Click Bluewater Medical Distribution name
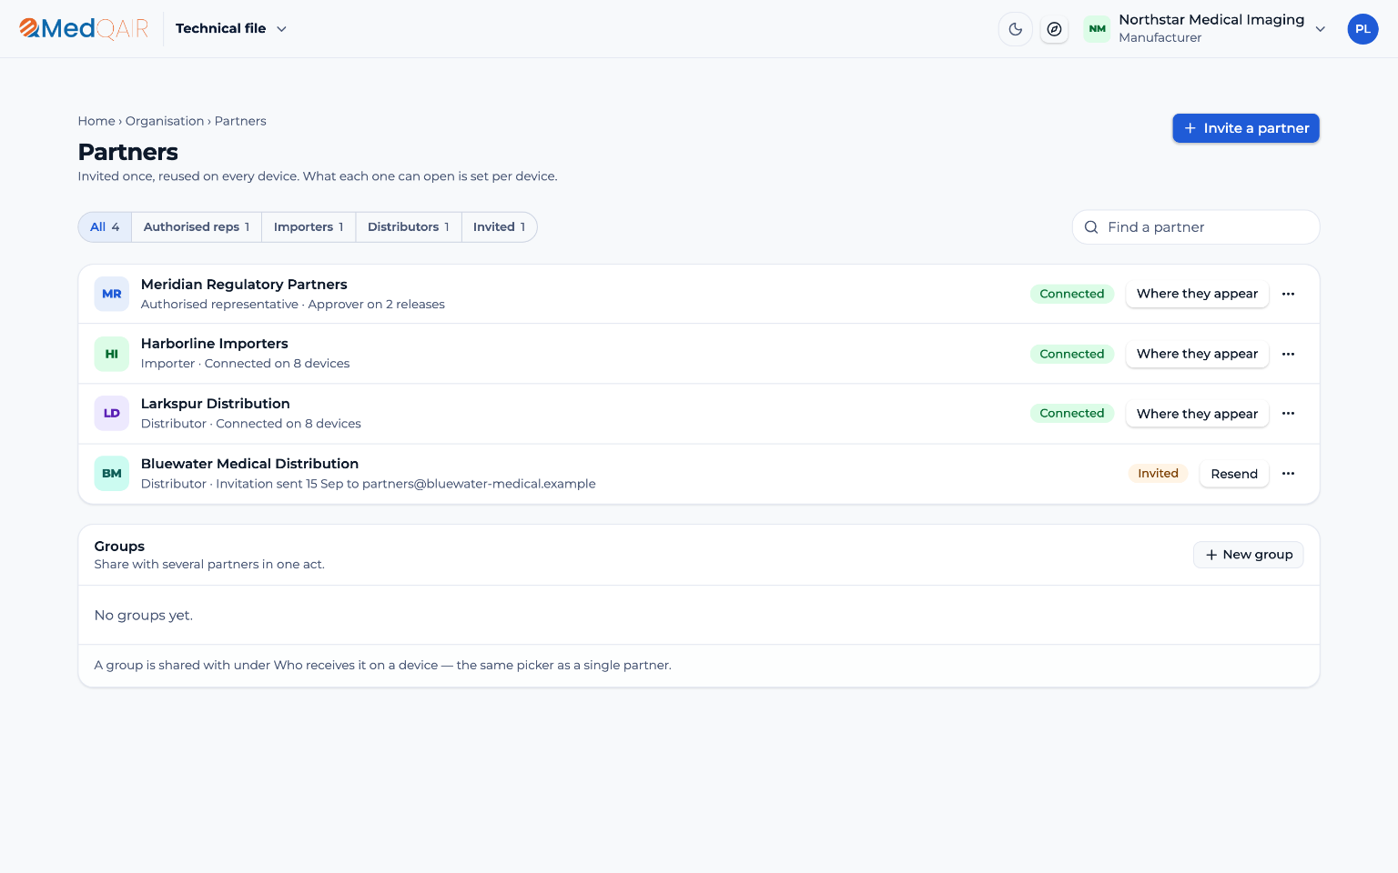The width and height of the screenshot is (1398, 873). [x=249, y=464]
